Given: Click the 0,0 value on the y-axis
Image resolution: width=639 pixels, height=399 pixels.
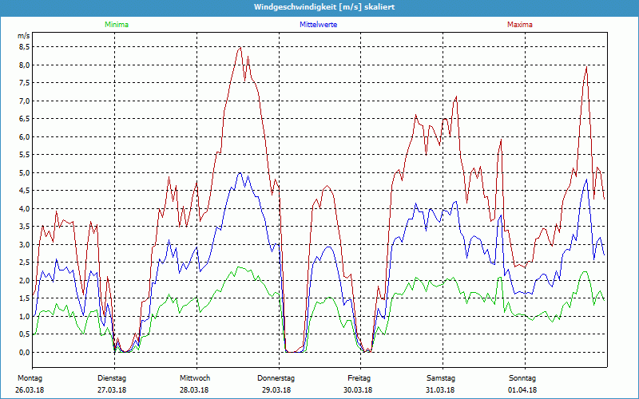Looking at the screenshot, I should click(23, 352).
